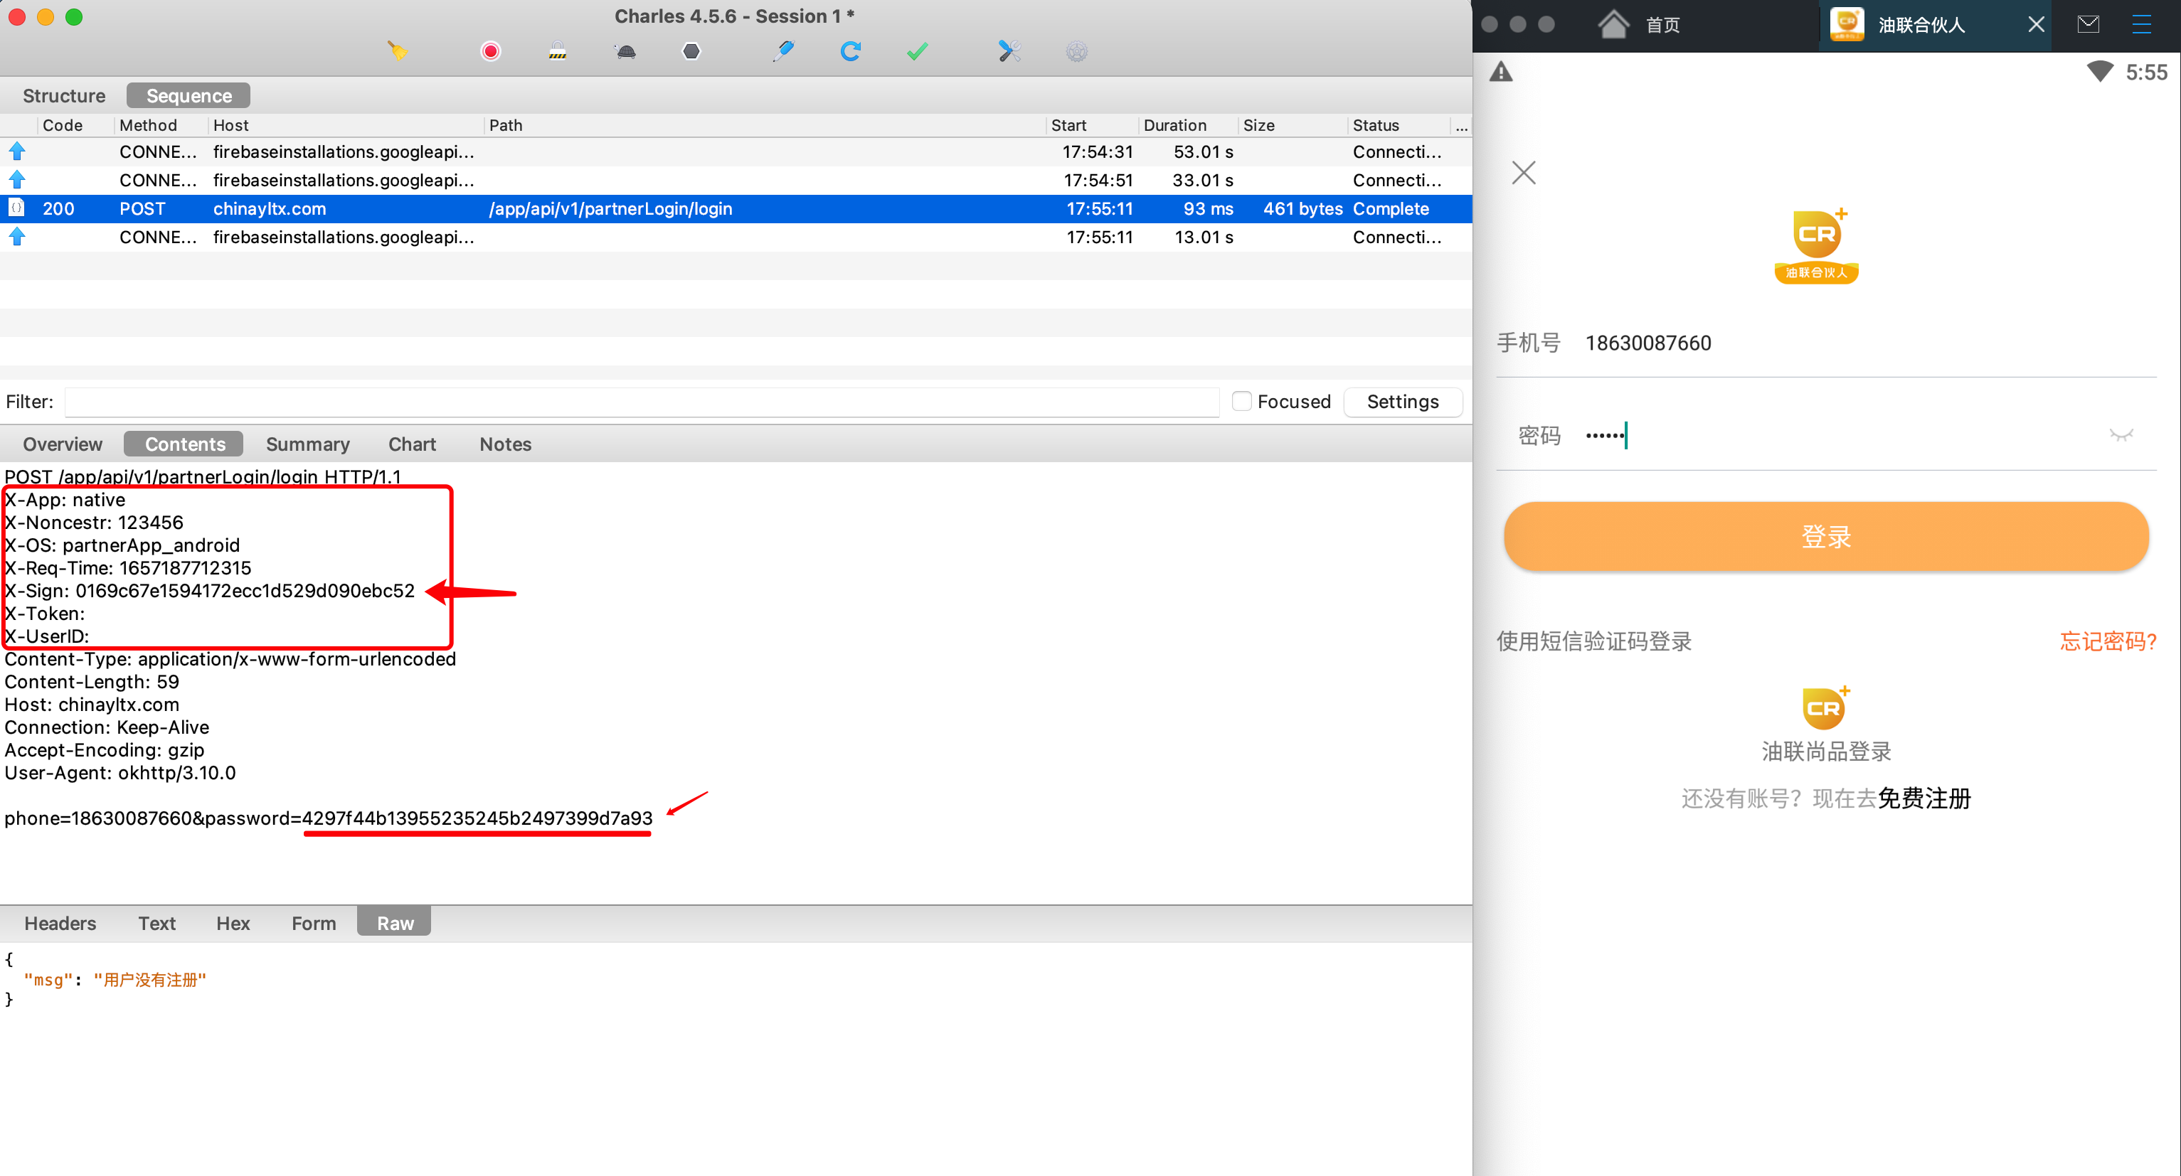Screen dimensions: 2181x1176
Task: Toggle breakpoints hexagon icon
Action: tap(691, 52)
